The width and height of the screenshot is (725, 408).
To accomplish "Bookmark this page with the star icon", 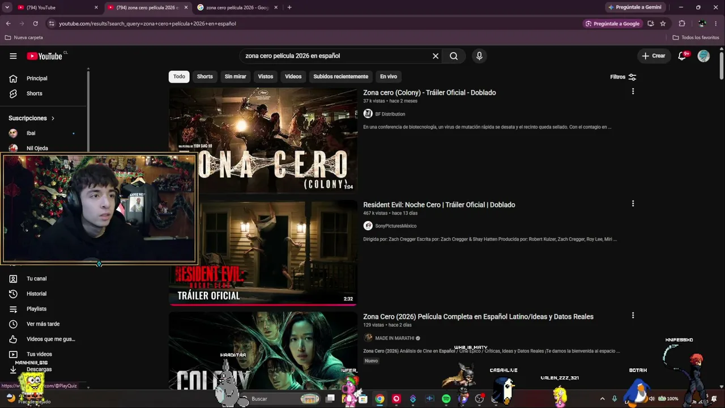I will coord(663,23).
